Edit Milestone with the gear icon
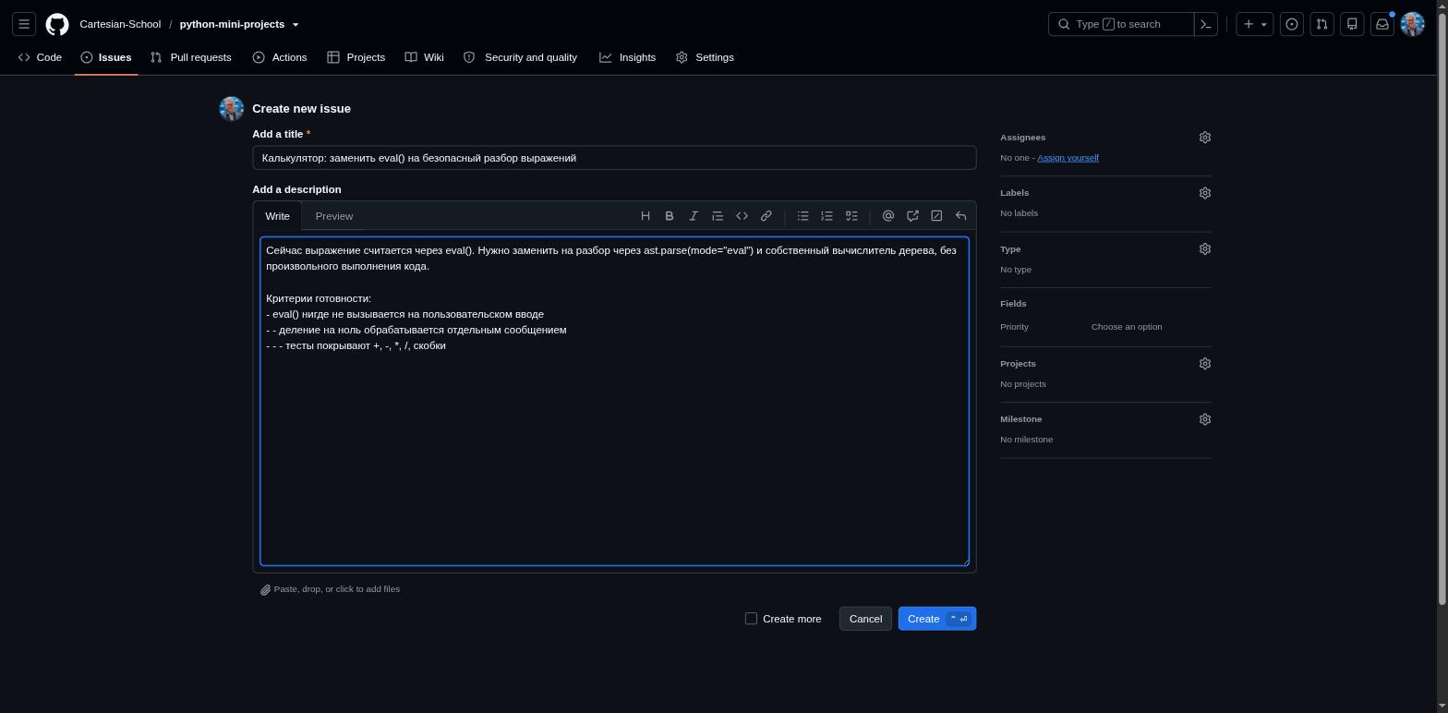 [1204, 419]
